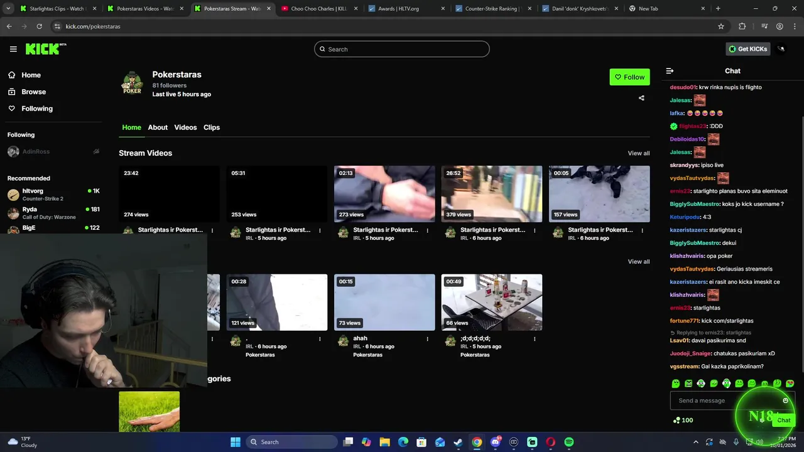Switch to the About tab

(x=158, y=127)
